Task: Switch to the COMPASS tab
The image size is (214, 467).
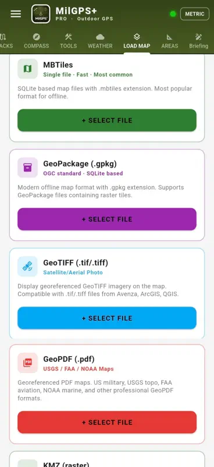Action: click(37, 41)
